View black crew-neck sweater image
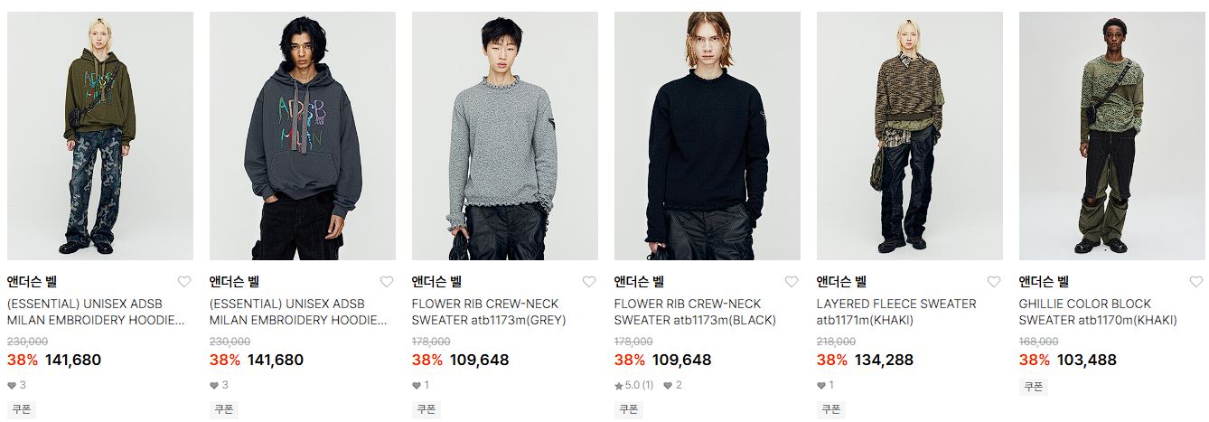This screenshot has width=1209, height=422. 708,136
